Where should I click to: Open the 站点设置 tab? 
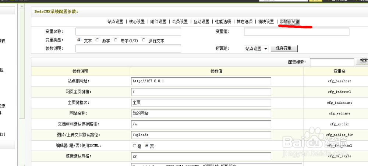(115, 22)
